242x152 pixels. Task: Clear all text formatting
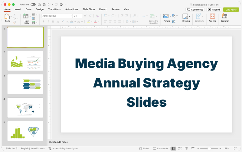(x=97, y=16)
